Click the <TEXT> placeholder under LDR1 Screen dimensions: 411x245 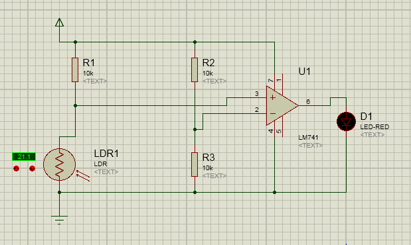[x=106, y=171]
